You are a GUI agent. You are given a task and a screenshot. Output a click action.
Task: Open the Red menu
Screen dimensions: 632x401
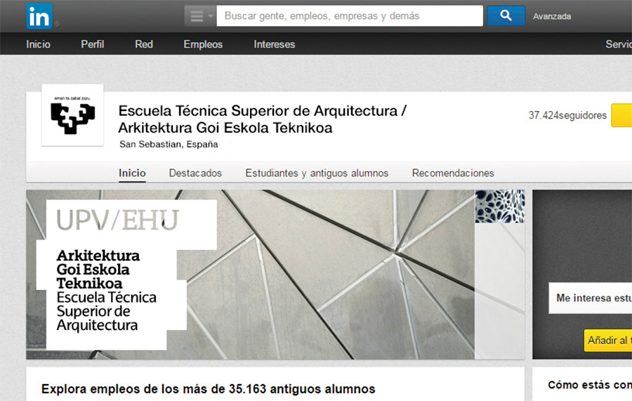tap(144, 44)
